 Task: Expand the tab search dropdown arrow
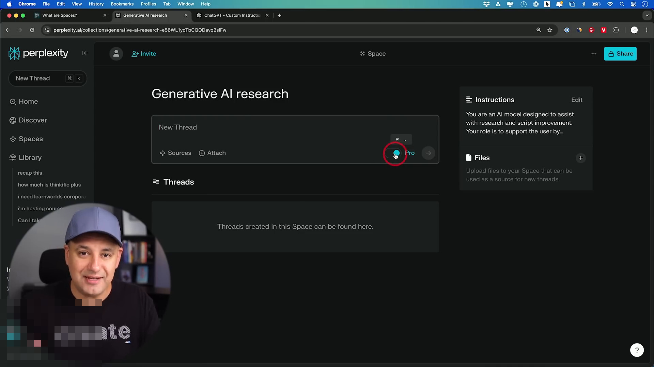[x=647, y=15]
